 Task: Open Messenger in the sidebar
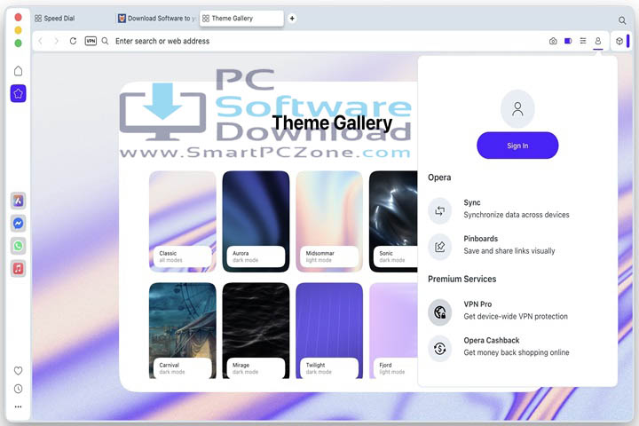pyautogui.click(x=19, y=224)
